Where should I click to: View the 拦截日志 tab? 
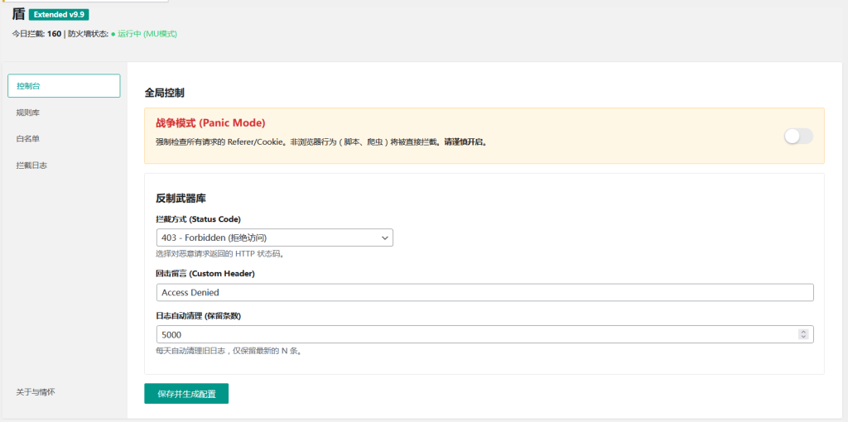pos(31,165)
